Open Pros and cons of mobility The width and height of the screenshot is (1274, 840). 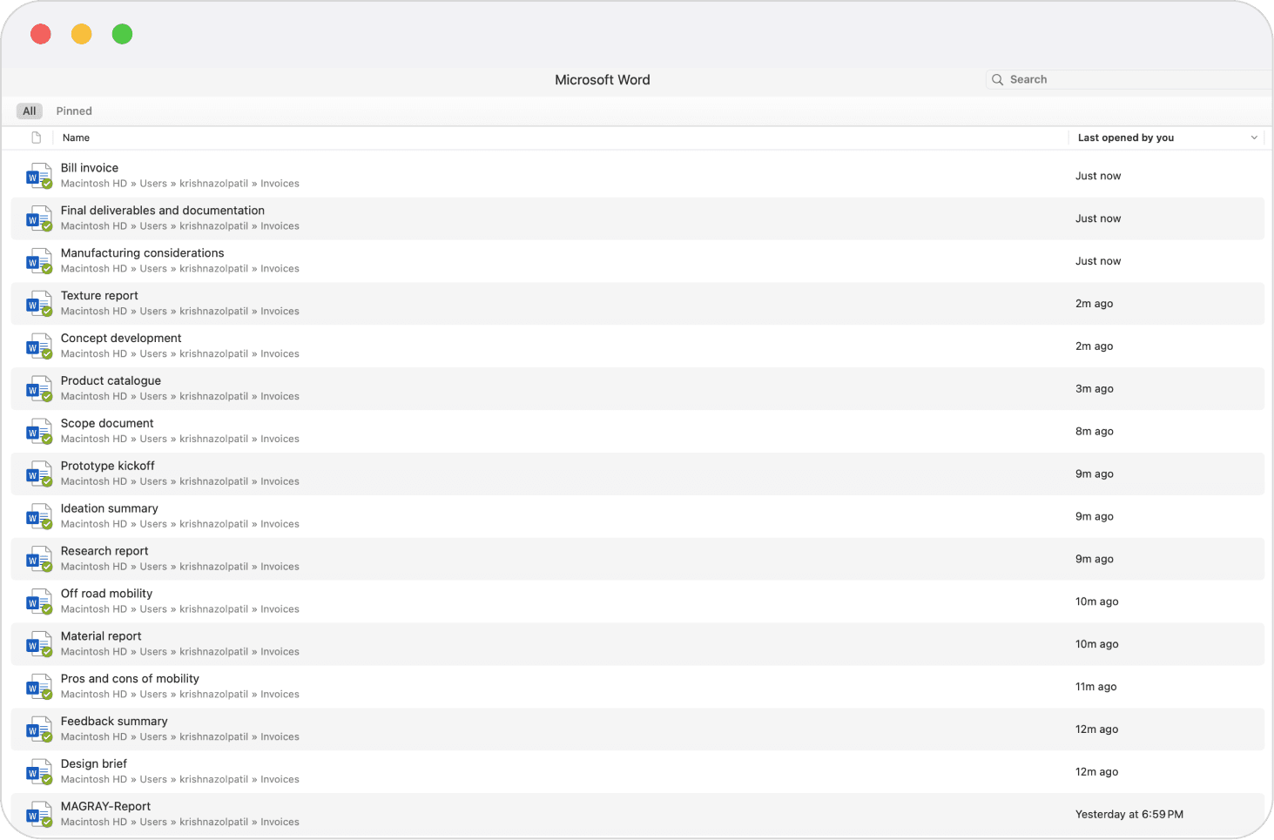pos(637,688)
